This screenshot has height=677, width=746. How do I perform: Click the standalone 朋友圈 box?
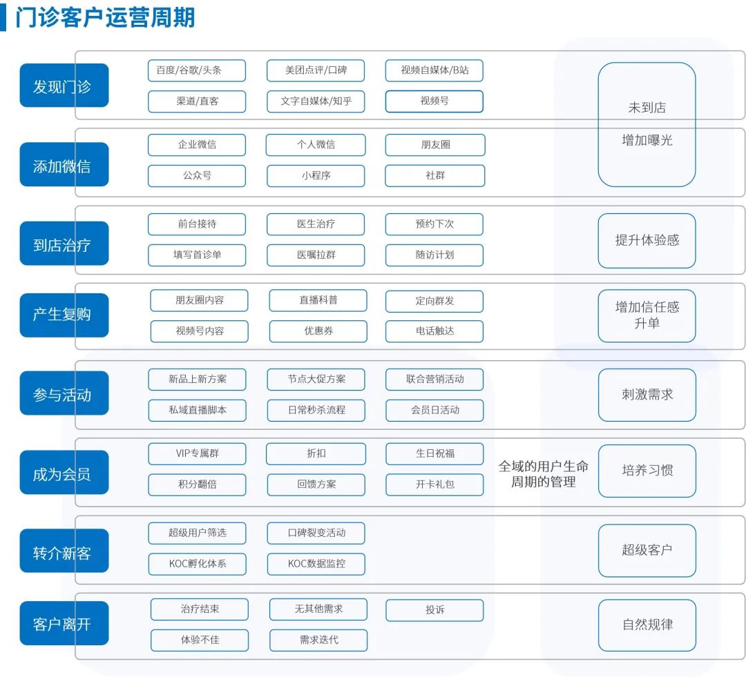435,144
